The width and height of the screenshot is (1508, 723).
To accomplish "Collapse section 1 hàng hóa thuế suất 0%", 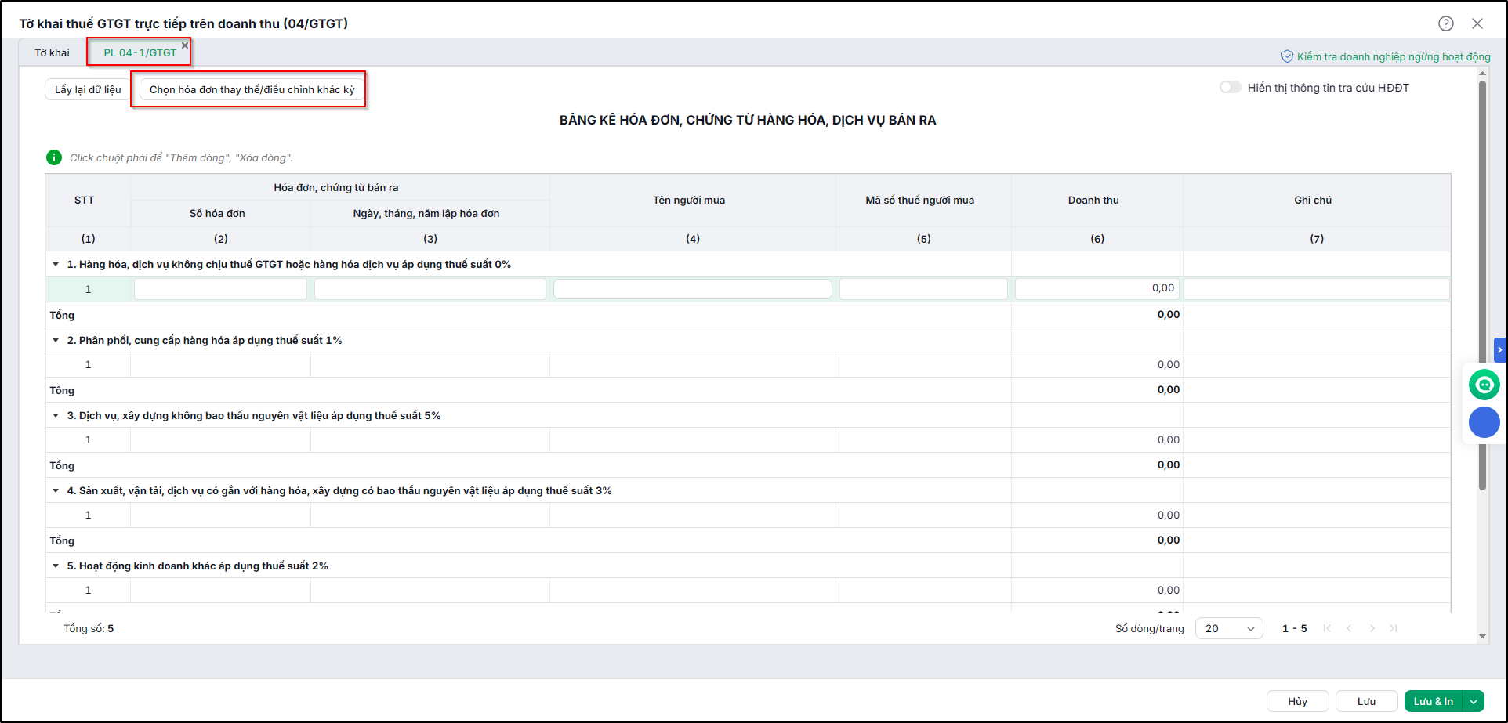I will [x=56, y=265].
